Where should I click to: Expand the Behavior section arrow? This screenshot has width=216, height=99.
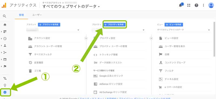[1, 60]
